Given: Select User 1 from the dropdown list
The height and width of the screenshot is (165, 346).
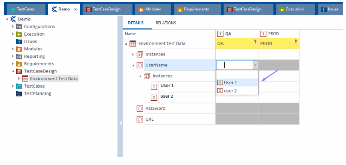Looking at the screenshot, I should (237, 82).
